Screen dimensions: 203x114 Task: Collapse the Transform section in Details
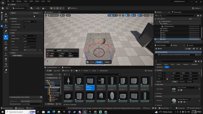click(x=155, y=70)
